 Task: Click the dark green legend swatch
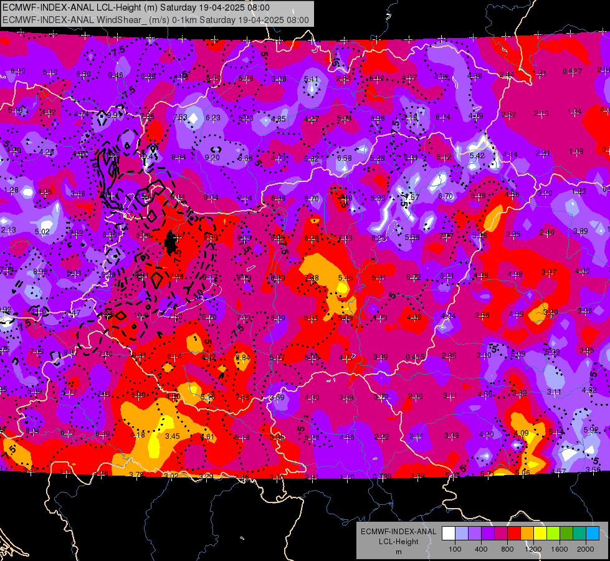566,533
